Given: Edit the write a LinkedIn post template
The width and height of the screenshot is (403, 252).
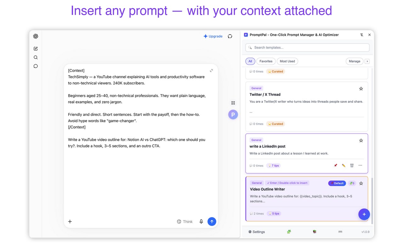Looking at the screenshot, I should click(343, 165).
